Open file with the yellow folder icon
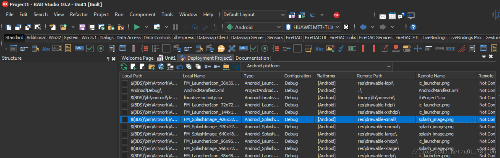 pos(63,27)
